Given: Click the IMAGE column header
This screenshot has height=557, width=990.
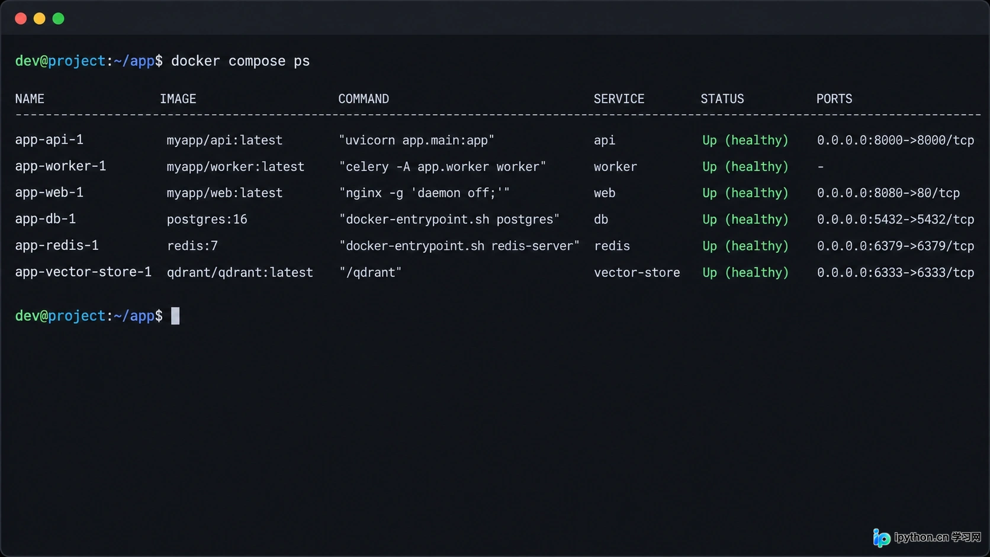Looking at the screenshot, I should [x=178, y=99].
